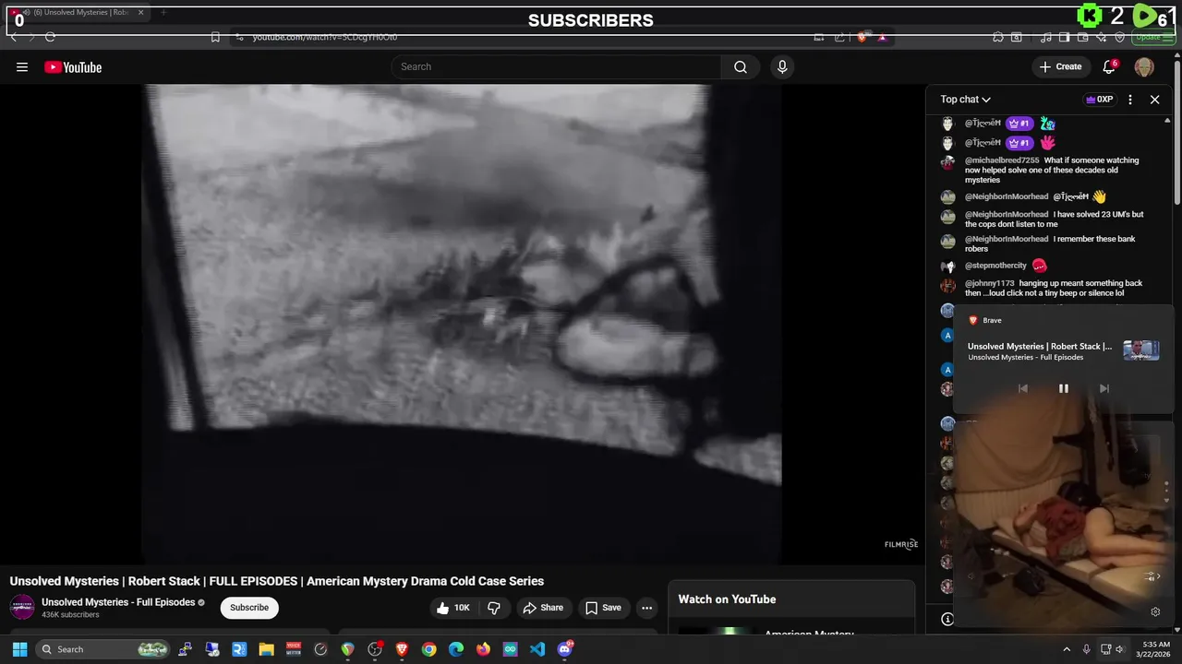Screen dimensions: 1182x664
Task: Click the channel avatar beside the title
Action: coord(22,607)
